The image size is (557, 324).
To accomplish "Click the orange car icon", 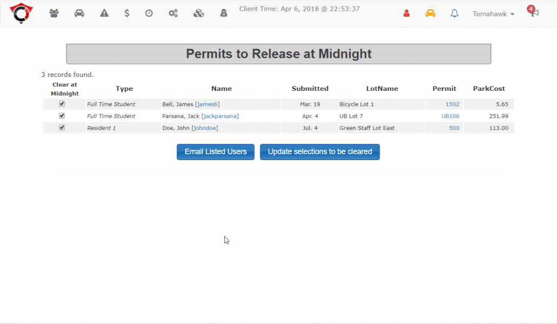I will (x=430, y=14).
